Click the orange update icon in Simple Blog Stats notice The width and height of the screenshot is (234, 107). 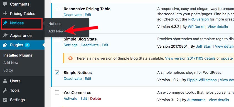click(70, 58)
